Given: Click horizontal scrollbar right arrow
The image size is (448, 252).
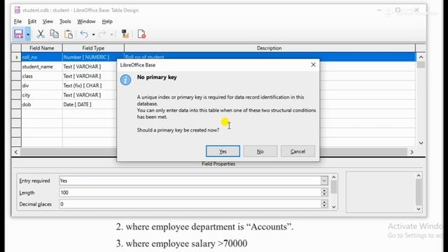Looking at the screenshot, I should click(412, 152).
